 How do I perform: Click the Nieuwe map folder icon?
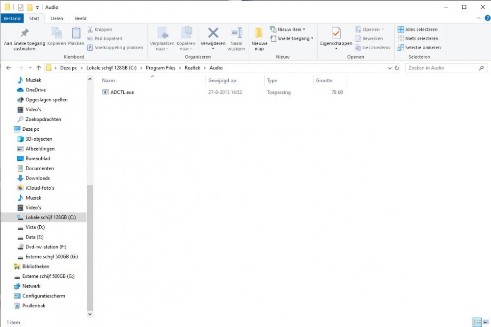[x=259, y=33]
